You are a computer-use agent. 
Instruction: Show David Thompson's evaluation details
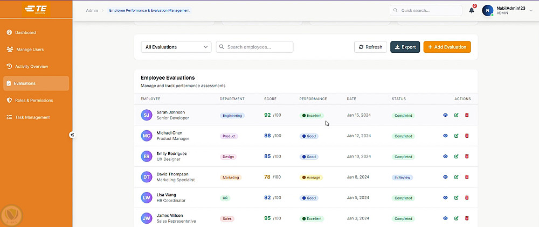pyautogui.click(x=445, y=177)
